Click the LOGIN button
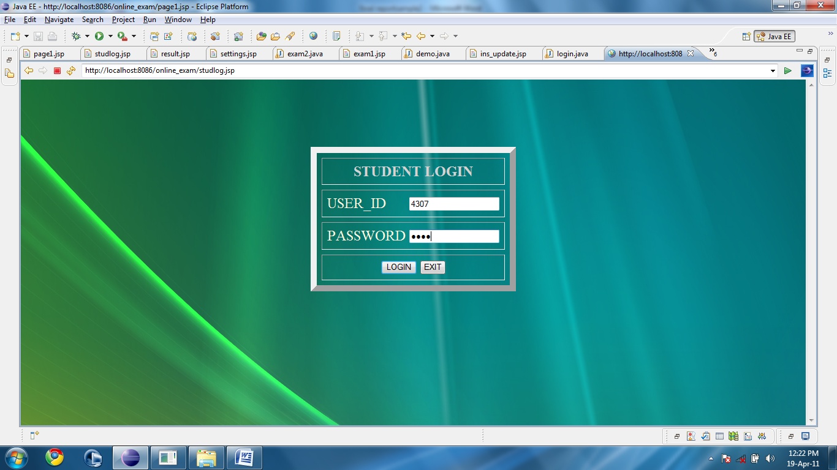The width and height of the screenshot is (837, 470). click(x=399, y=267)
